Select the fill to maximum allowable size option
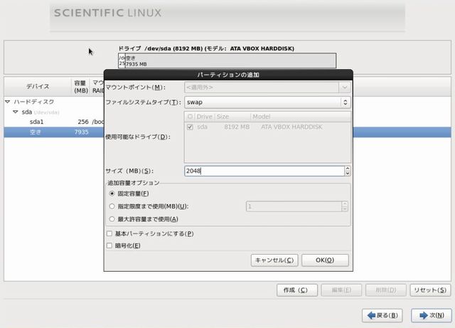Screen dimensions: 455x328 point(112,219)
